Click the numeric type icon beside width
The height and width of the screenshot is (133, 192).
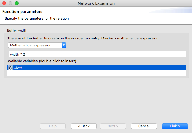[x=10, y=68]
